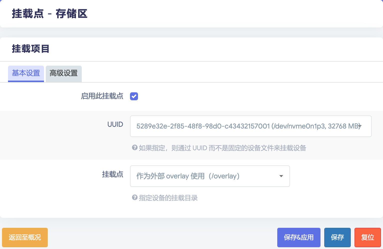The width and height of the screenshot is (383, 249).
Task: Click the 挂载点 field label
Action: pos(112,174)
